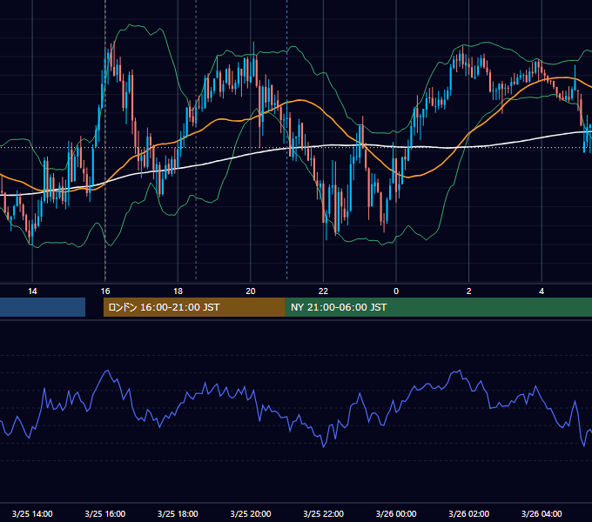Click the 3/26 04:00 date label
The width and height of the screenshot is (592, 522).
click(542, 513)
